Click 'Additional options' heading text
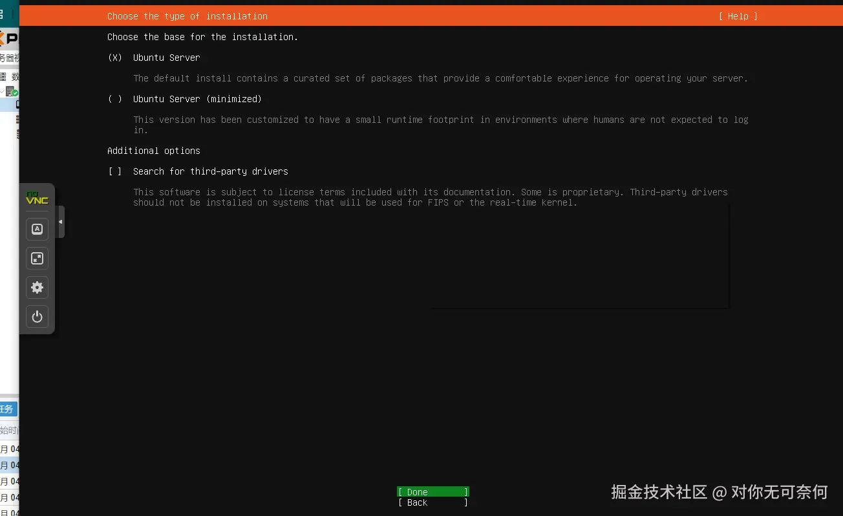 point(154,151)
